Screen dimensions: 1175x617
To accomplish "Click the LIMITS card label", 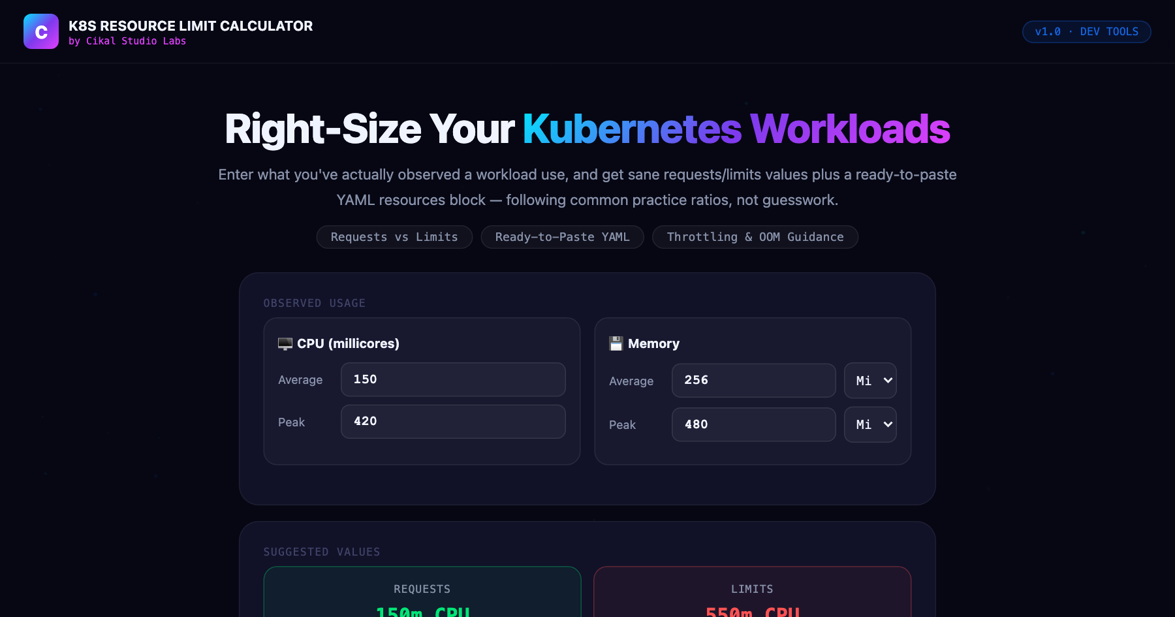I will coord(752,589).
